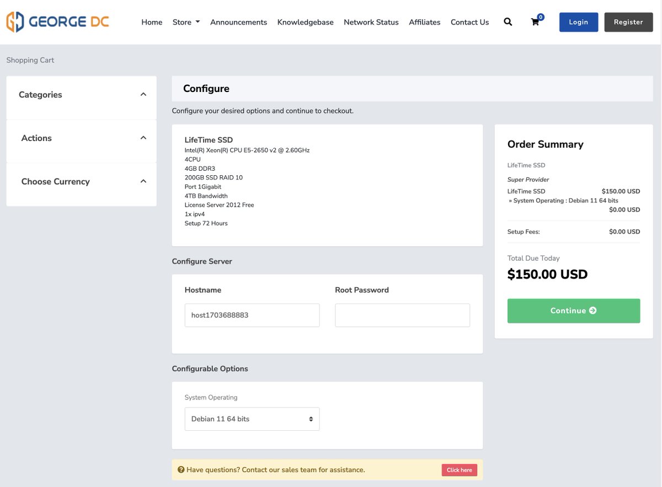Image resolution: width=662 pixels, height=487 pixels.
Task: Open the Store dropdown menu
Action: [x=186, y=22]
